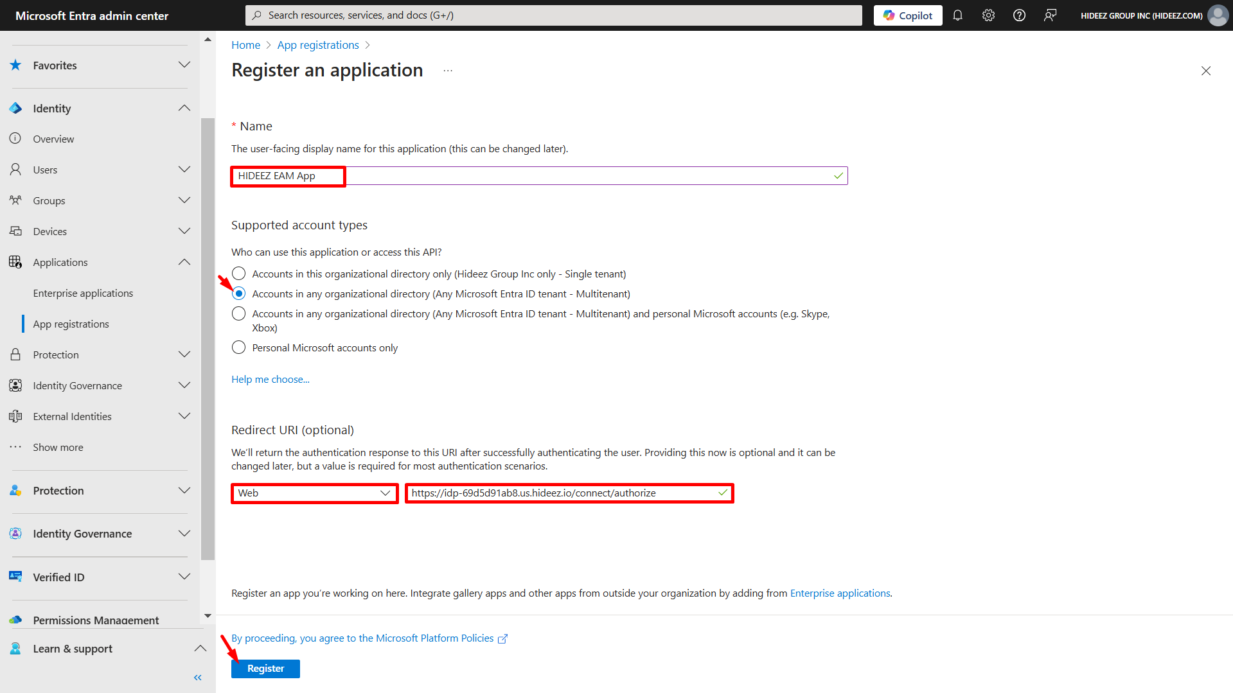Open the settings gear icon

(x=988, y=15)
